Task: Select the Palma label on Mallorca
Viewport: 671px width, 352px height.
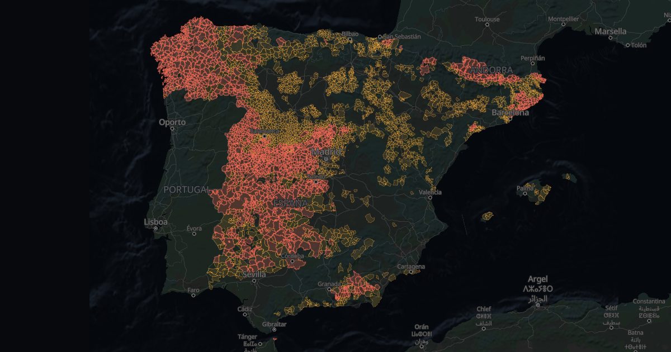Action: pyautogui.click(x=526, y=188)
